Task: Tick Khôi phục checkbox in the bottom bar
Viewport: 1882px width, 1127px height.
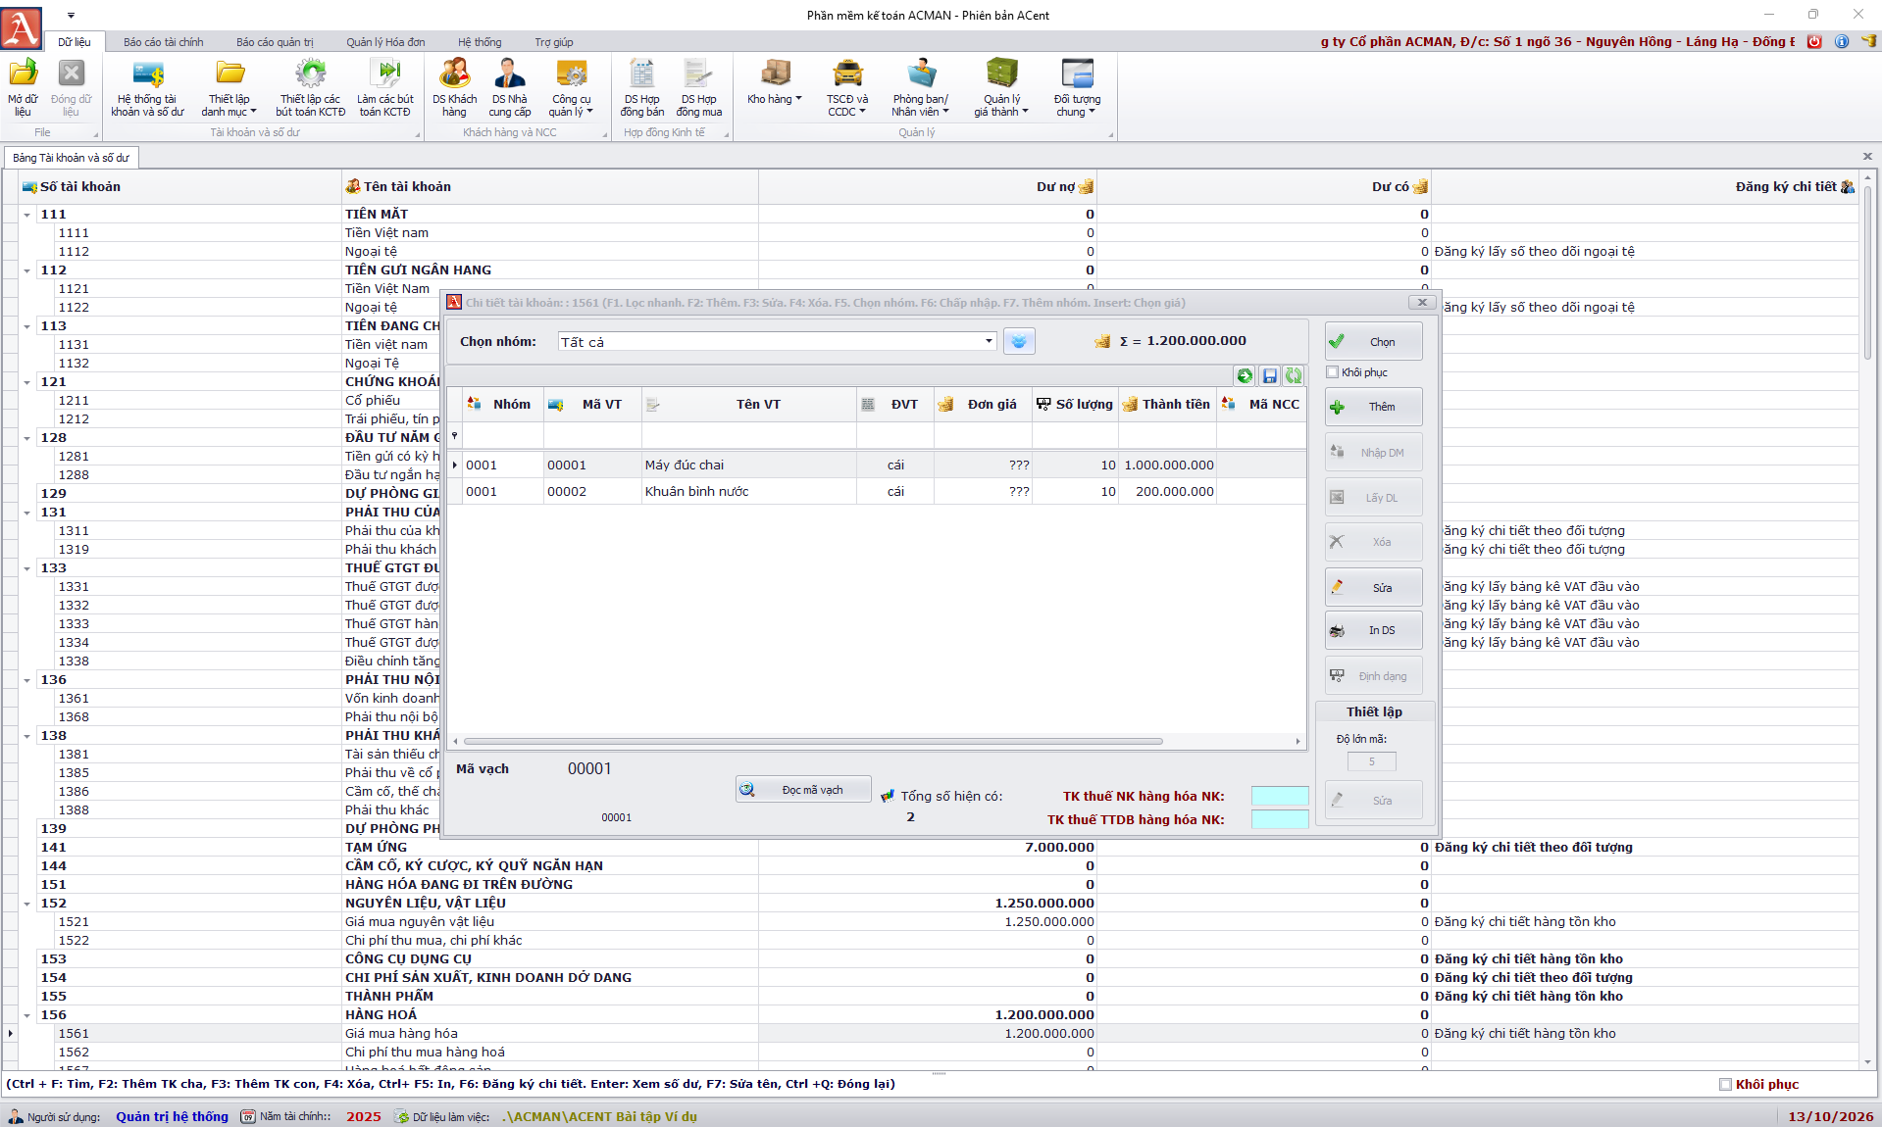Action: tap(1725, 1084)
